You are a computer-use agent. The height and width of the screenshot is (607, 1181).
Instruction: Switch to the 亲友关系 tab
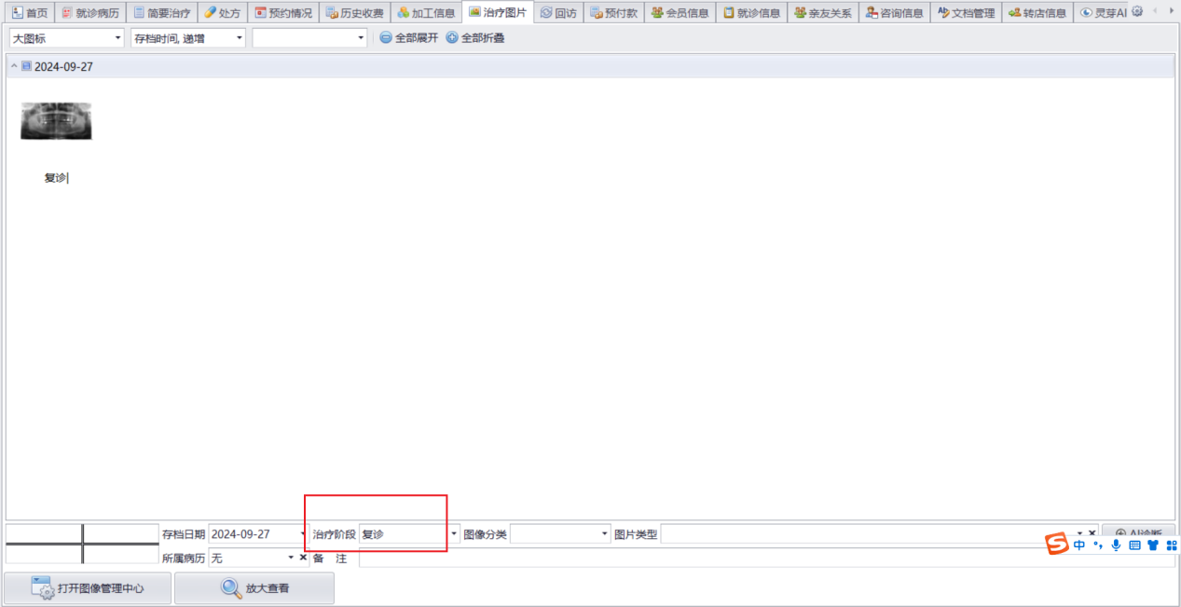point(823,13)
